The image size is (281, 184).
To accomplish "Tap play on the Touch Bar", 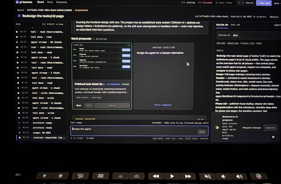I will click(172, 176).
